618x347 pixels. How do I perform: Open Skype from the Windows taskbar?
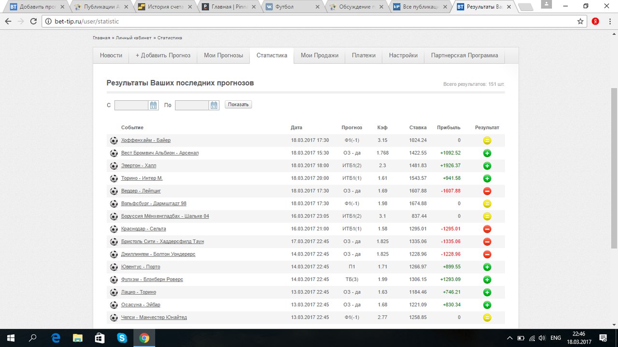click(x=122, y=338)
